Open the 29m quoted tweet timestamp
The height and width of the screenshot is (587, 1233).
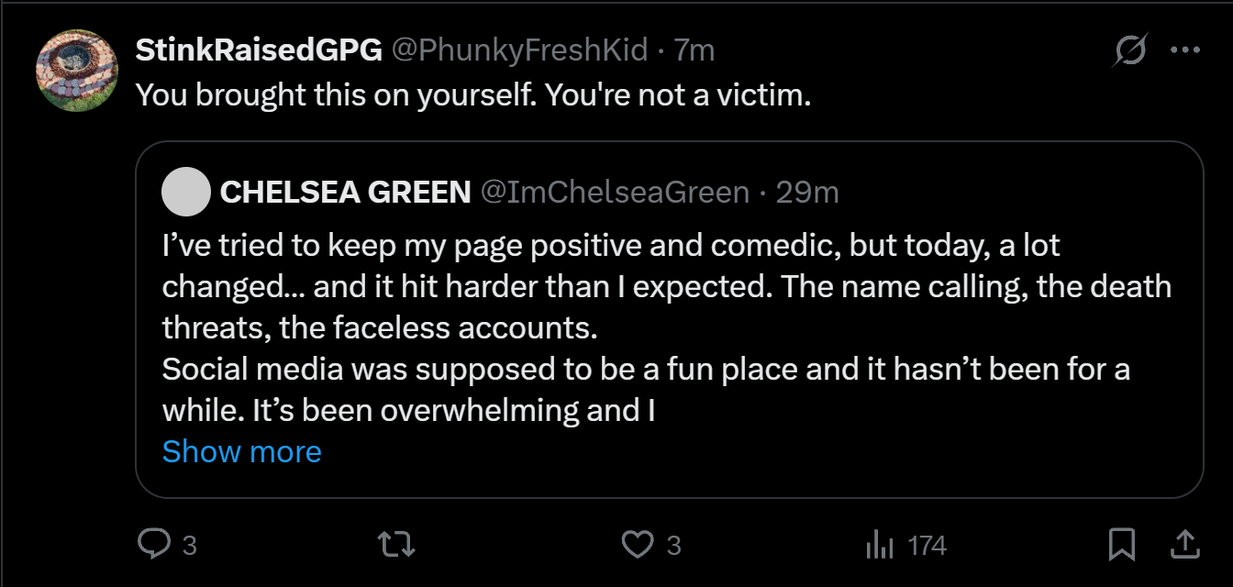(807, 192)
